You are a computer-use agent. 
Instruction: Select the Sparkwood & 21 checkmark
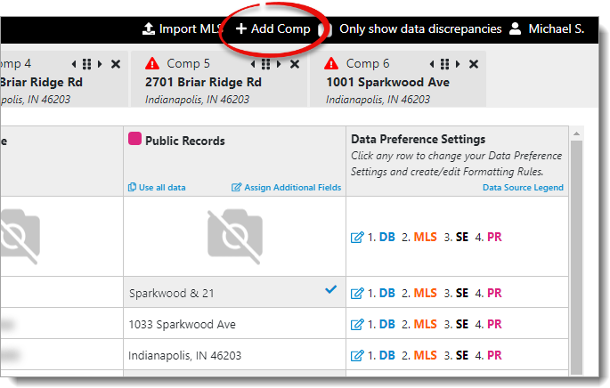[x=331, y=289]
